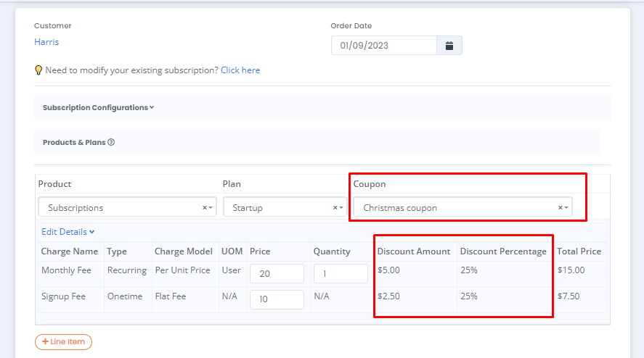
Task: Open the Christmas coupon dropdown
Action: coord(566,208)
